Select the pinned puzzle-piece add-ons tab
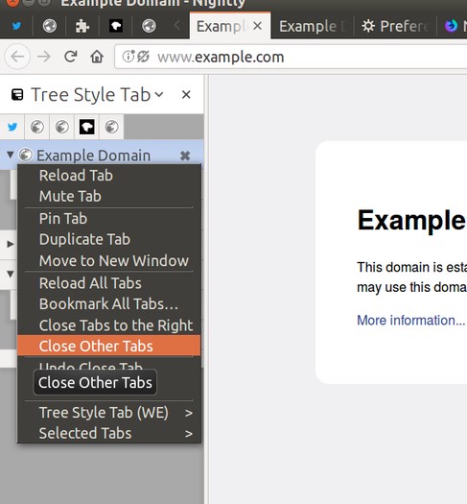467x504 pixels. coord(82,26)
